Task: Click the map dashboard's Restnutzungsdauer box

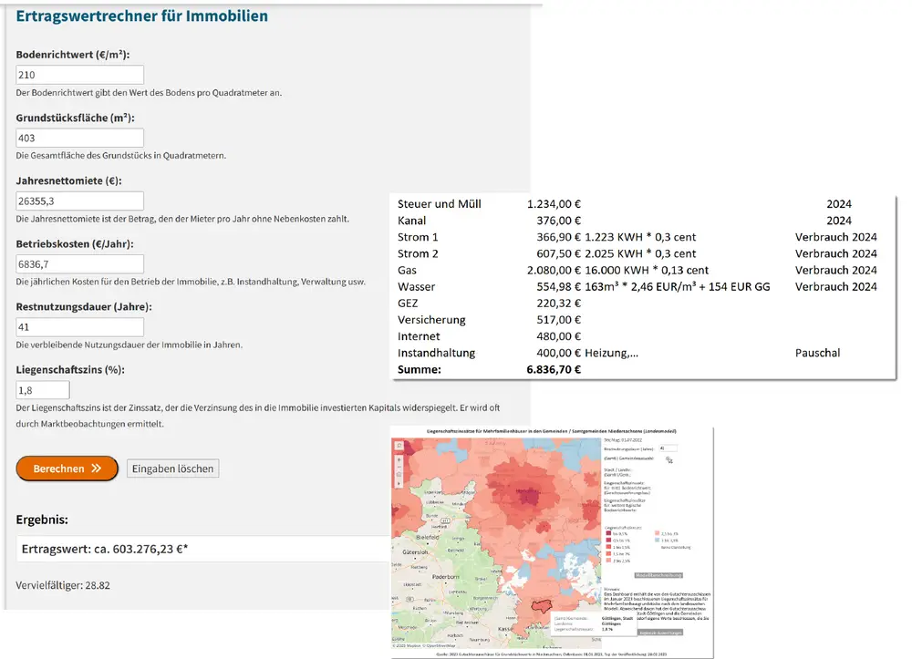Action: pyautogui.click(x=668, y=448)
